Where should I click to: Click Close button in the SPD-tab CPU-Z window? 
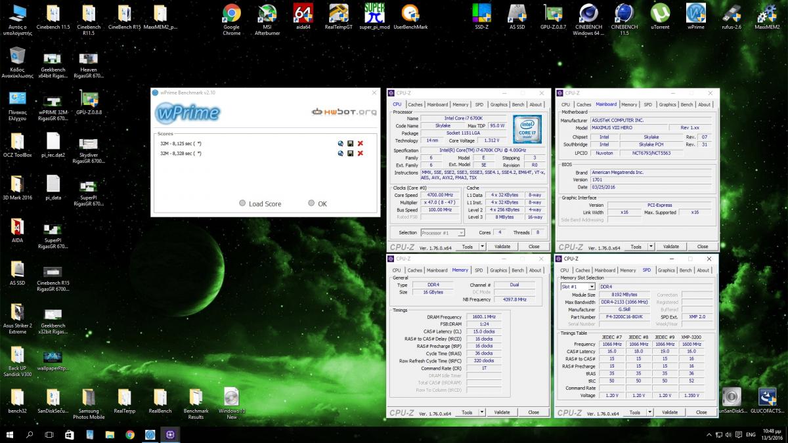tap(701, 412)
